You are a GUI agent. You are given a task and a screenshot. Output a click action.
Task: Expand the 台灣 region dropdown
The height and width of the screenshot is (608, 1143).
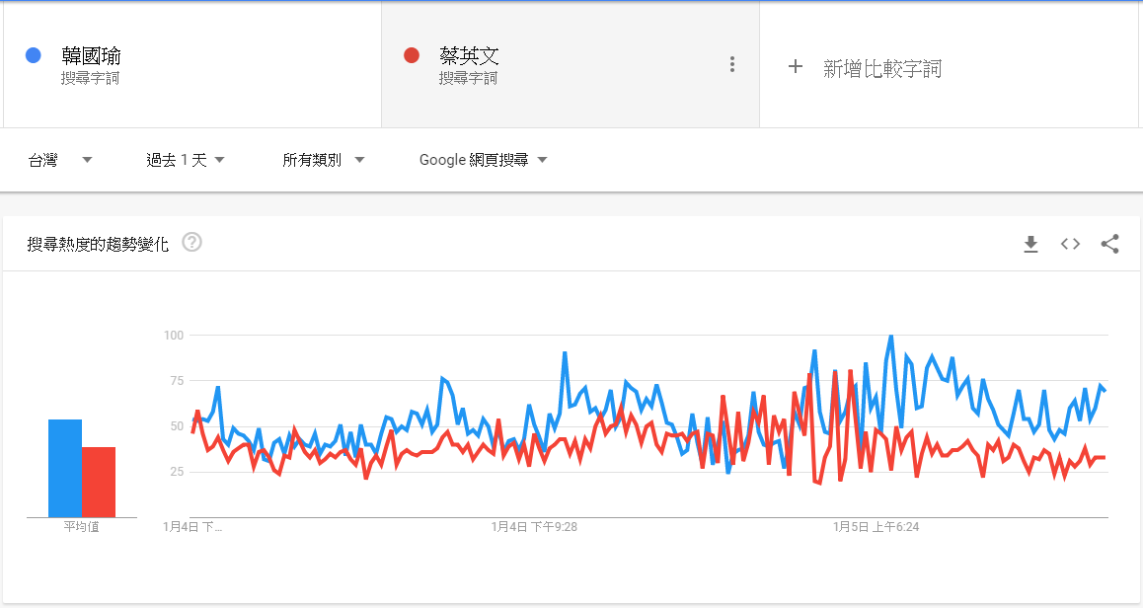60,160
